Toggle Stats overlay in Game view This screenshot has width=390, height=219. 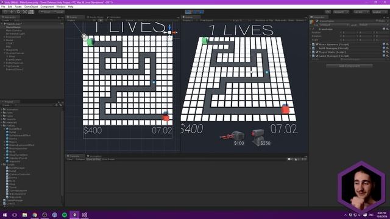pyautogui.click(x=291, y=20)
